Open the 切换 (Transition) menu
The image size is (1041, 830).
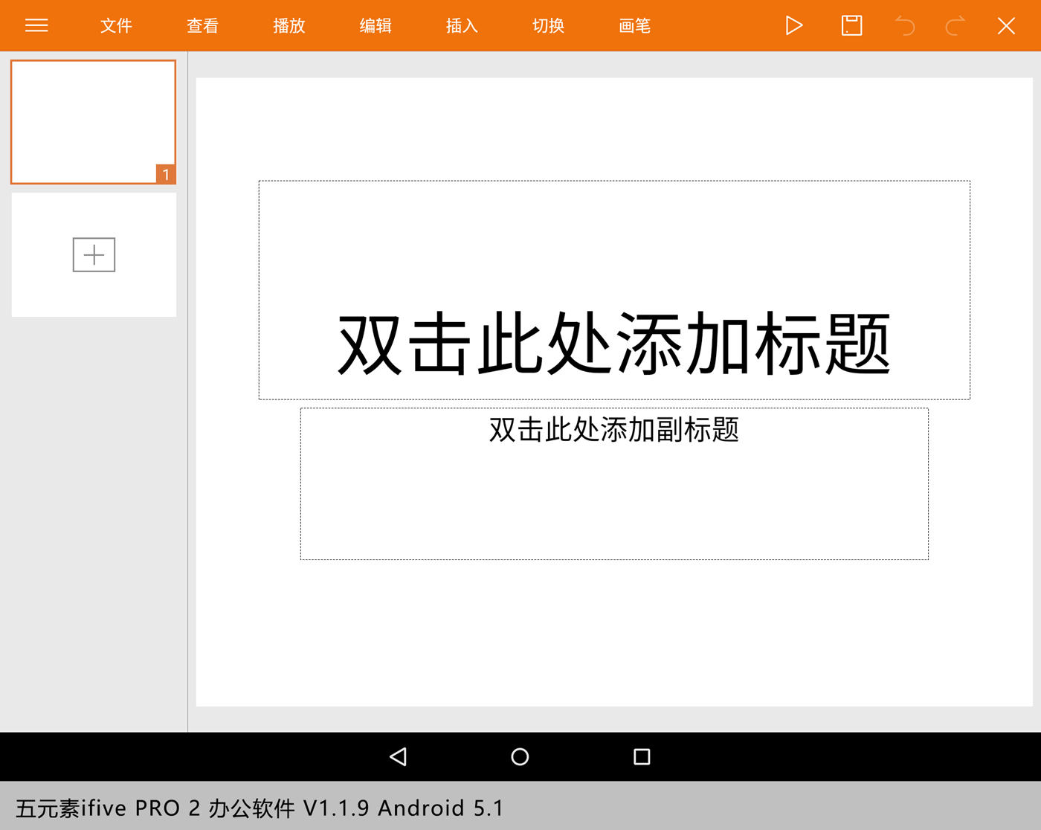pyautogui.click(x=548, y=26)
